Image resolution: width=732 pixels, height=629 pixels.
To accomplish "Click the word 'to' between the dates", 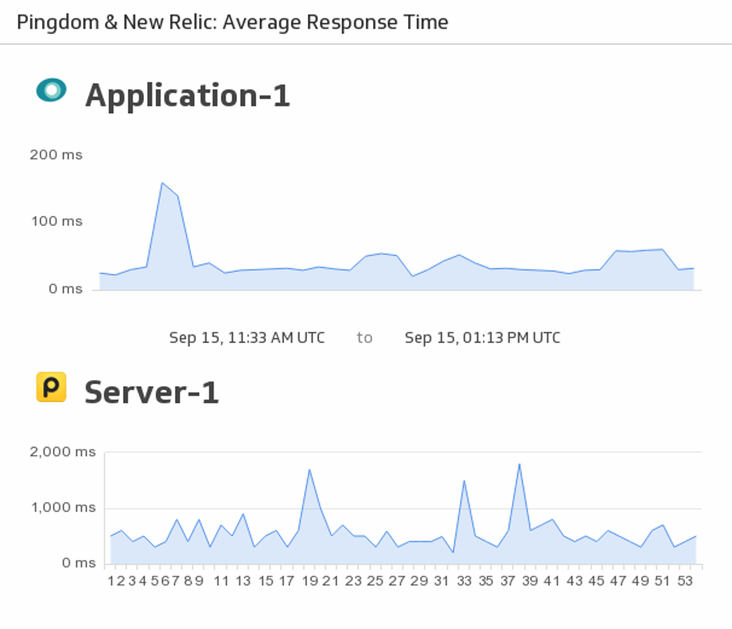I will (364, 338).
